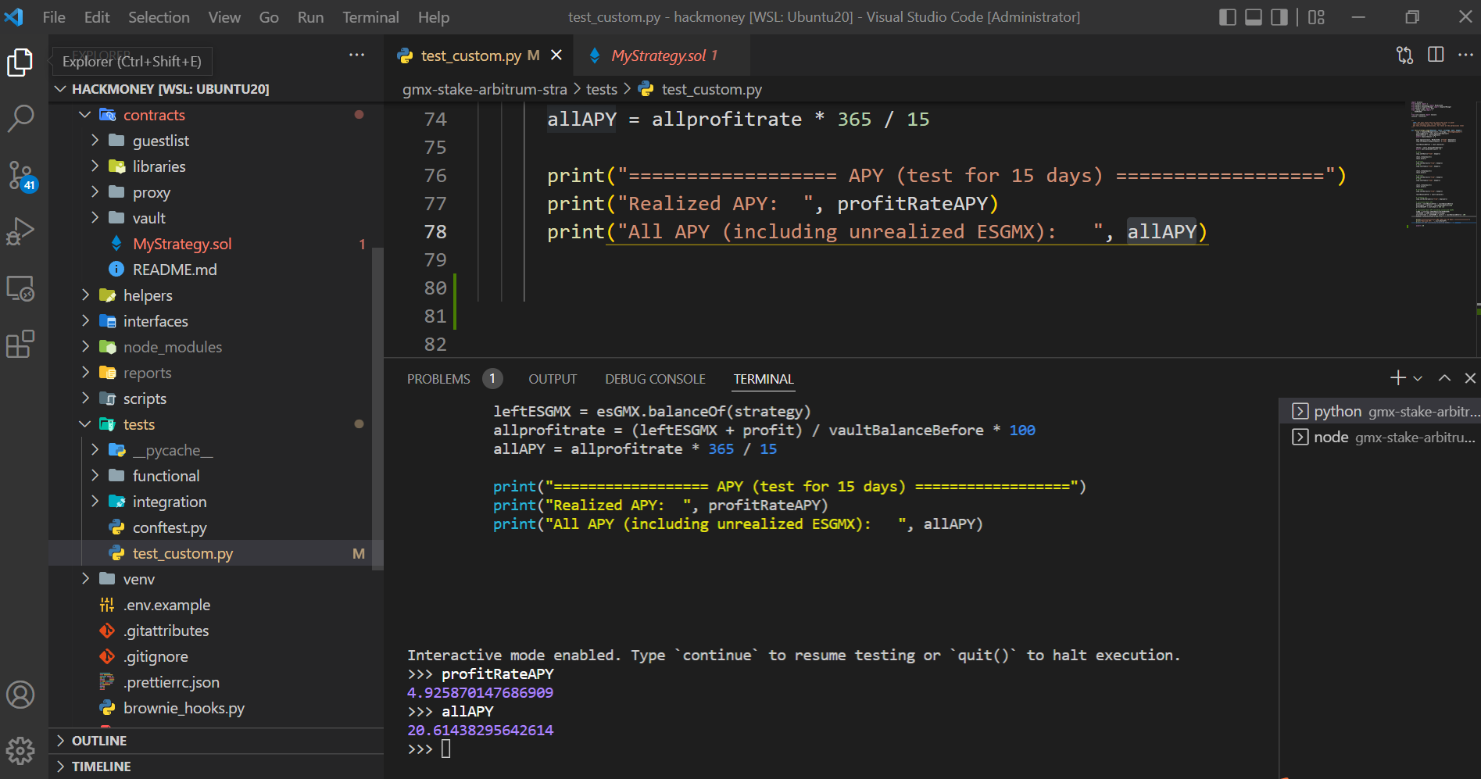Click the gmx-stake-arbitrum-stra breadcrumb segment
This screenshot has height=779, width=1481.
485,90
